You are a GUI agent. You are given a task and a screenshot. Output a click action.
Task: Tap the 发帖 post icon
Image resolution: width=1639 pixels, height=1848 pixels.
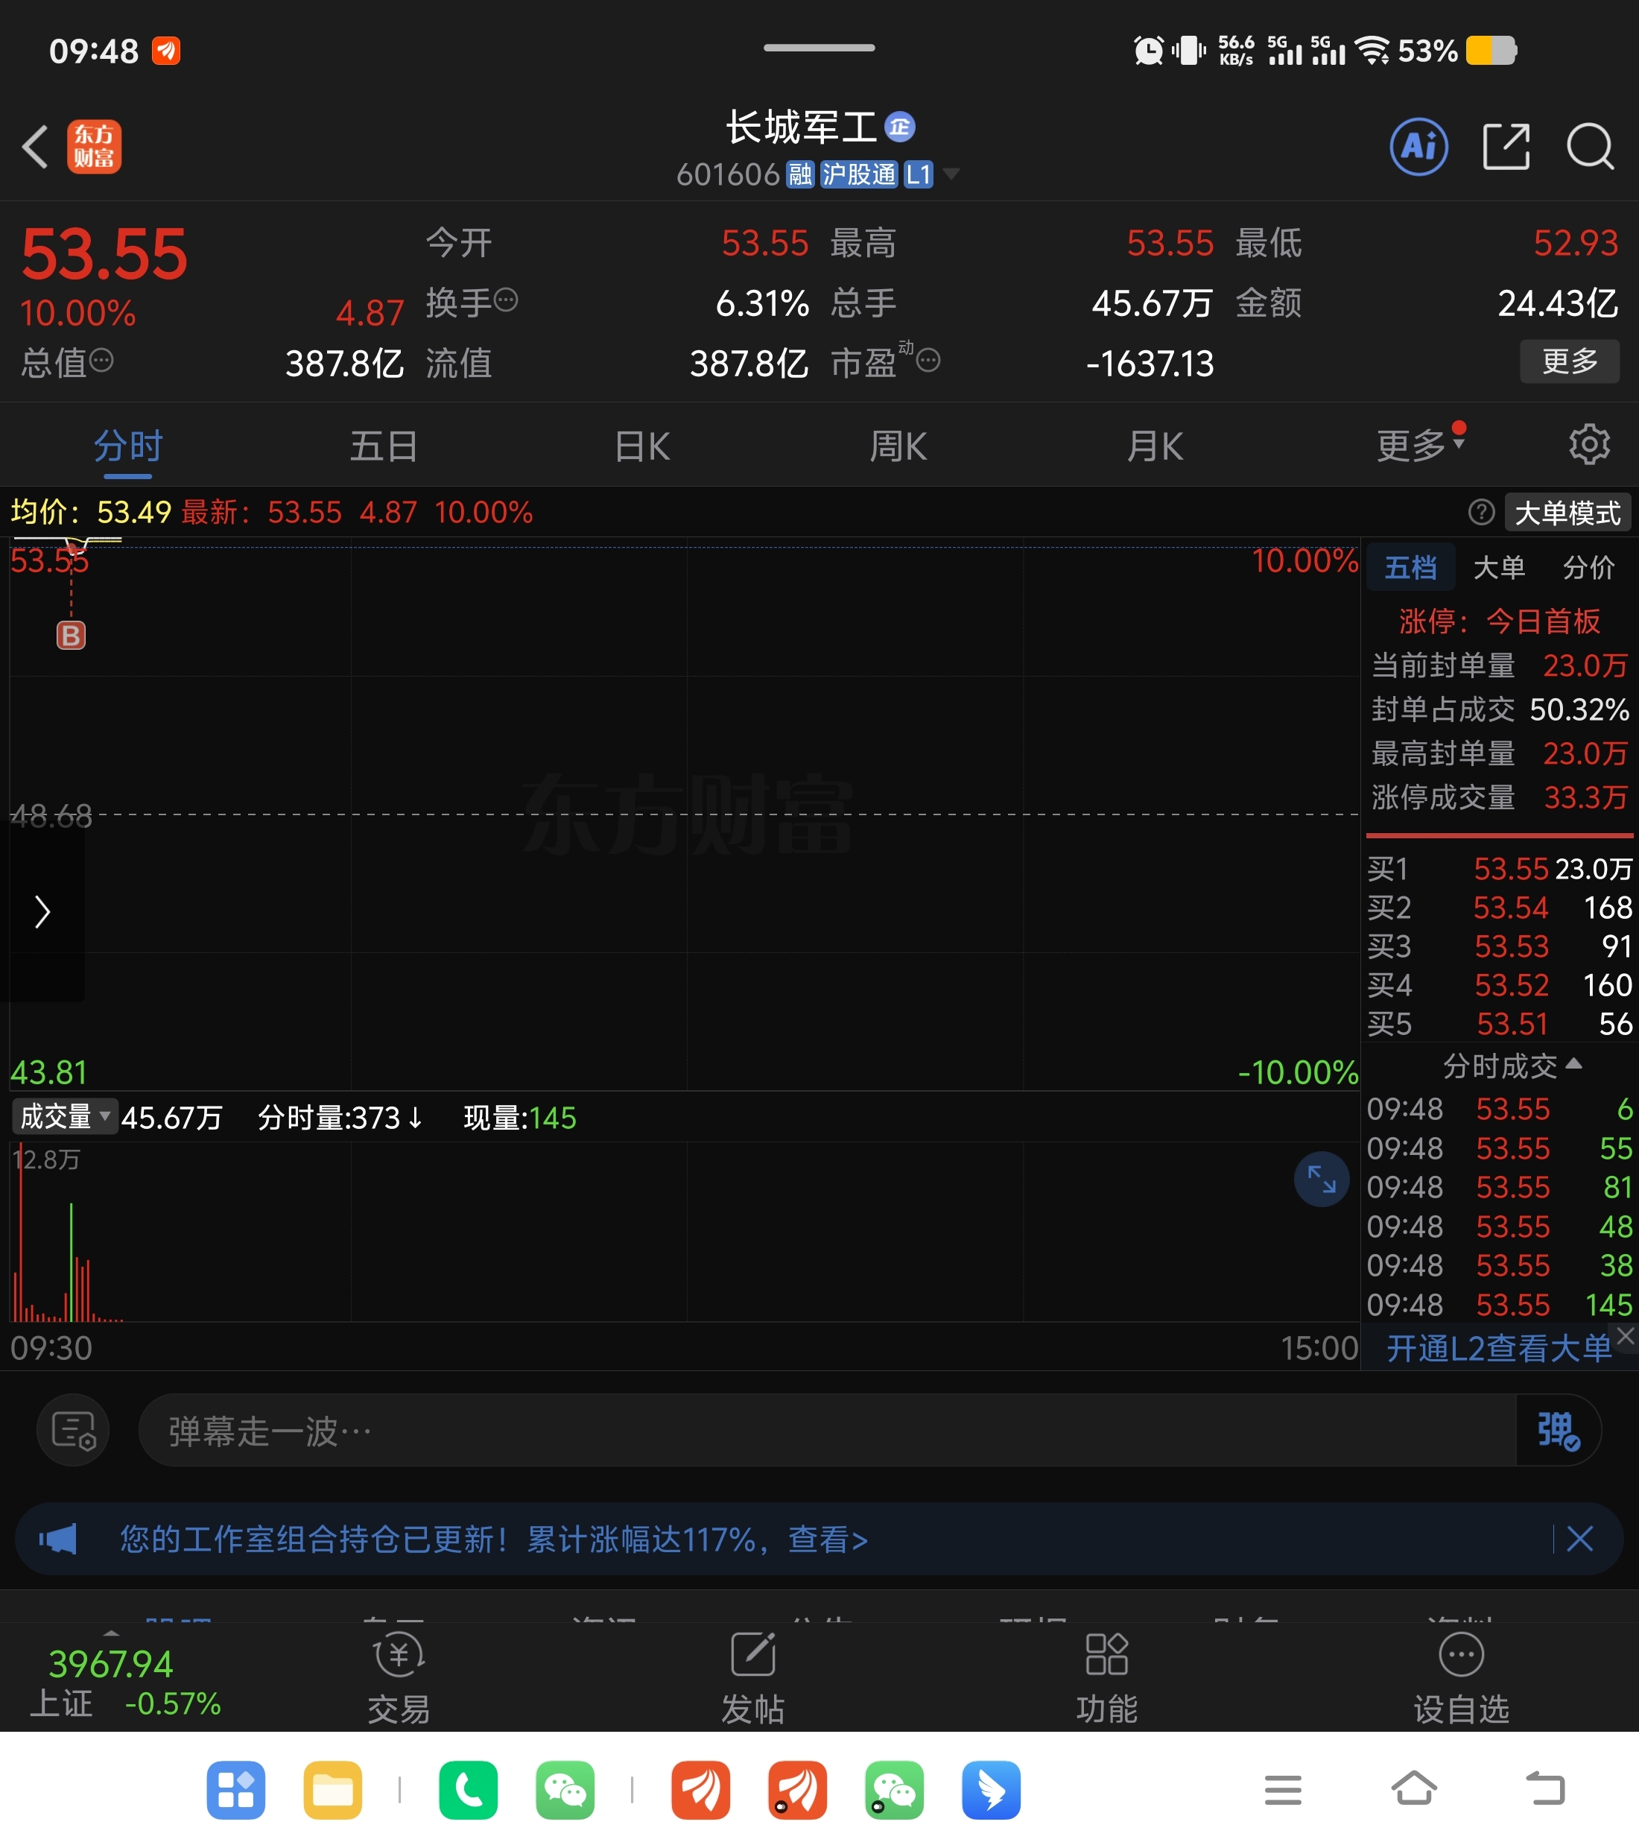coord(752,1678)
